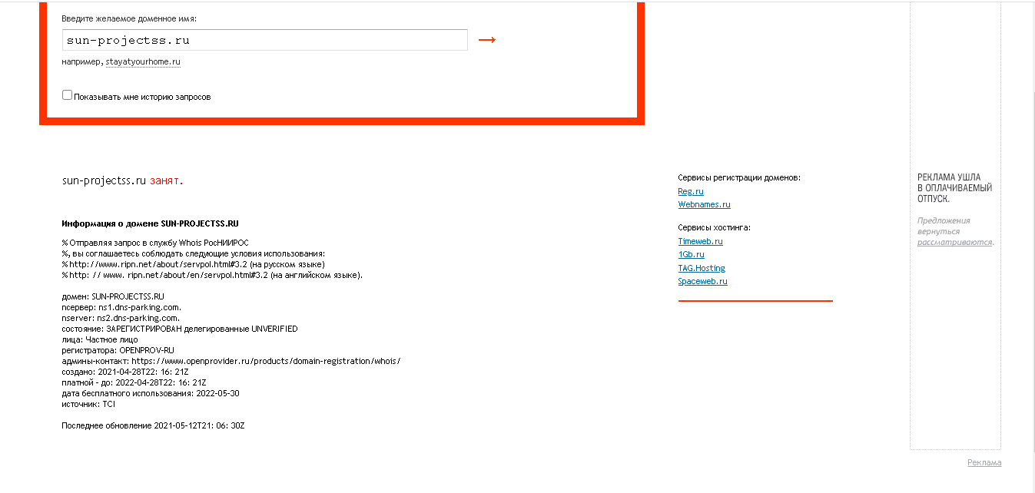
Task: Click the 'Показывать мне историю запросов' label
Action: (142, 98)
